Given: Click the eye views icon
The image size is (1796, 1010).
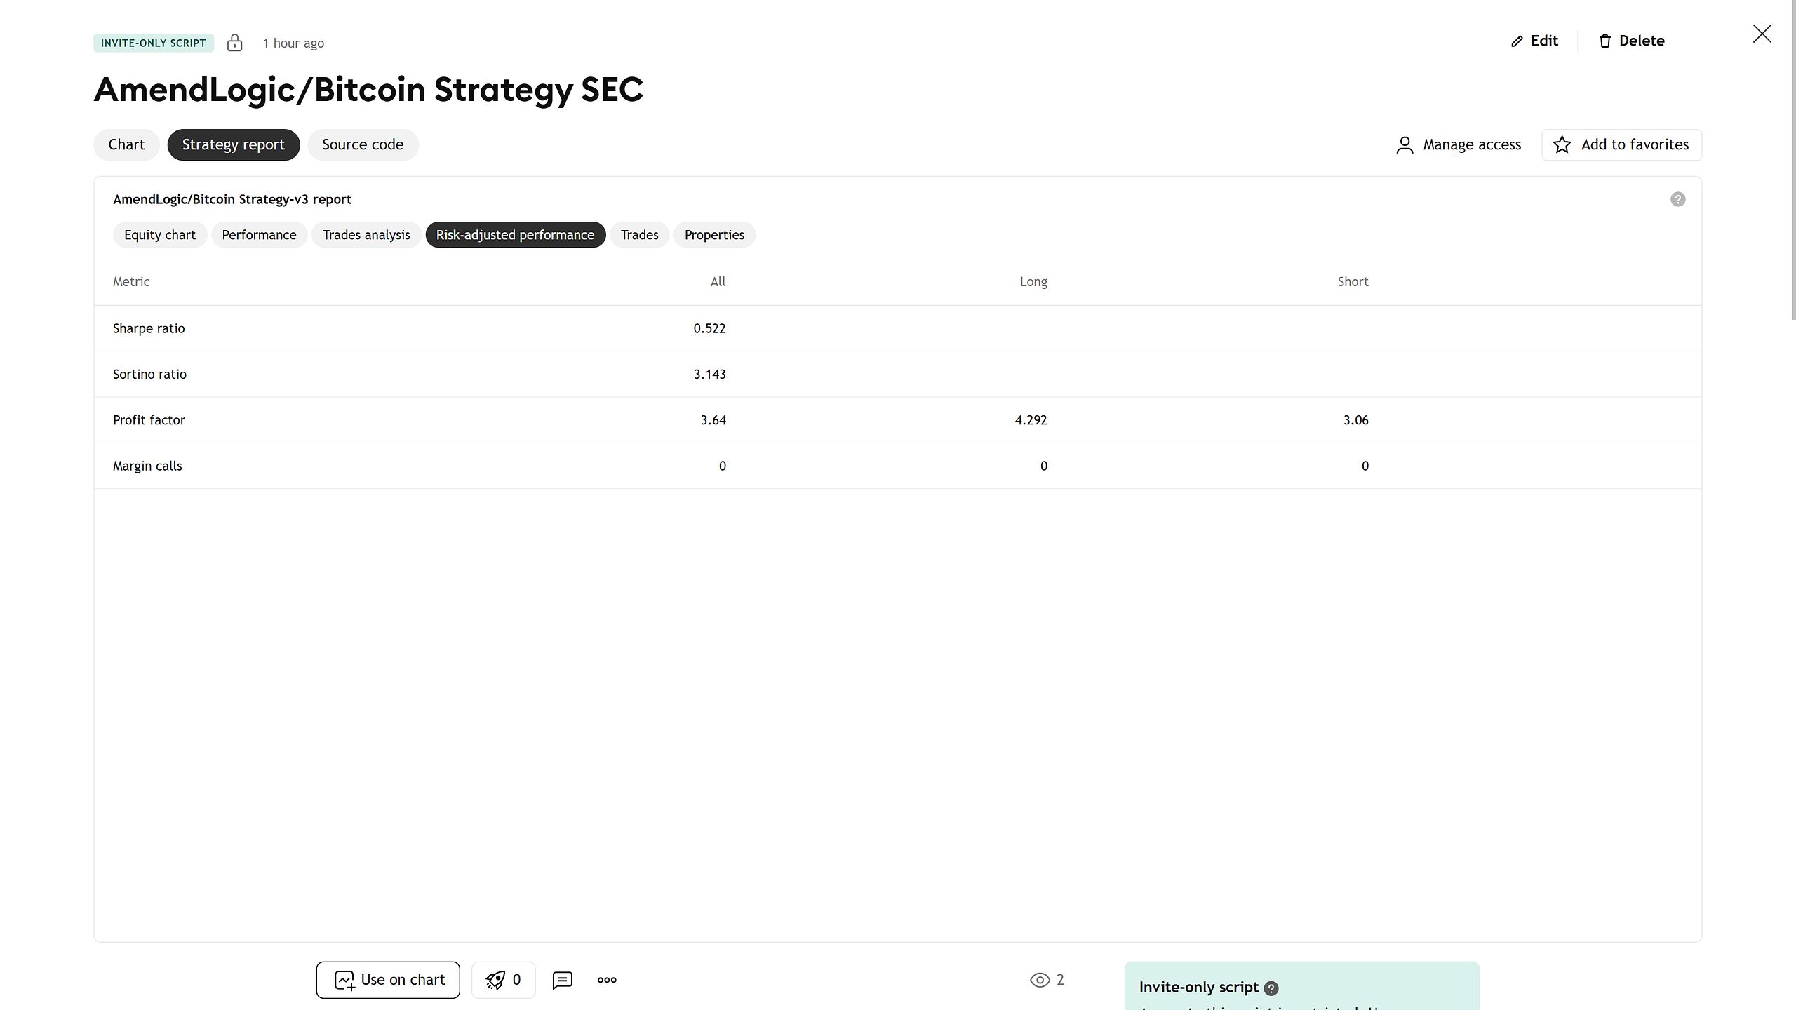Looking at the screenshot, I should point(1040,980).
